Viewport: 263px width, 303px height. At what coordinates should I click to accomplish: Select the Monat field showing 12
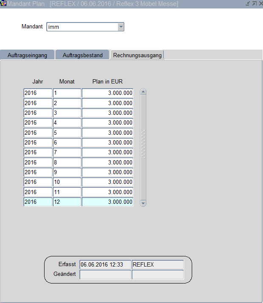click(x=67, y=202)
